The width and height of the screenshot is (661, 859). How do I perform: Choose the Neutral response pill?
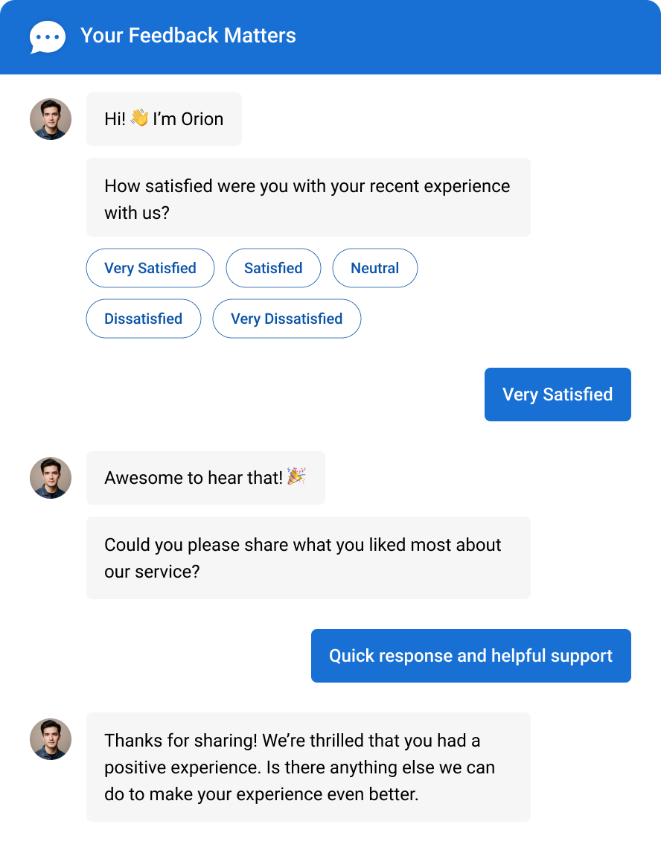(374, 268)
